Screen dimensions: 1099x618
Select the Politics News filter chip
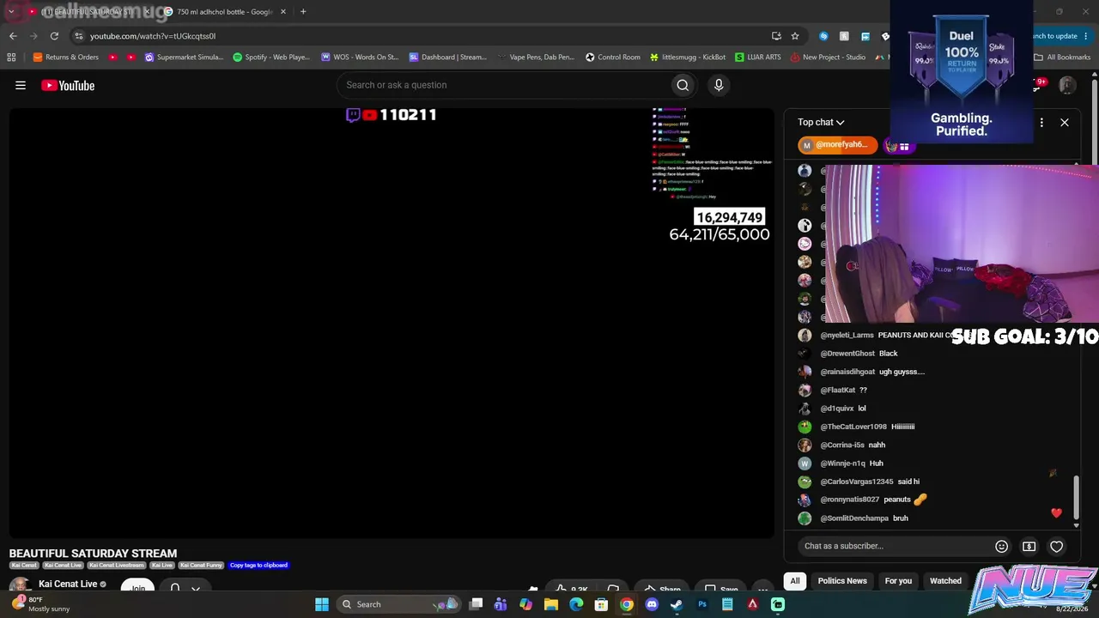click(x=842, y=581)
